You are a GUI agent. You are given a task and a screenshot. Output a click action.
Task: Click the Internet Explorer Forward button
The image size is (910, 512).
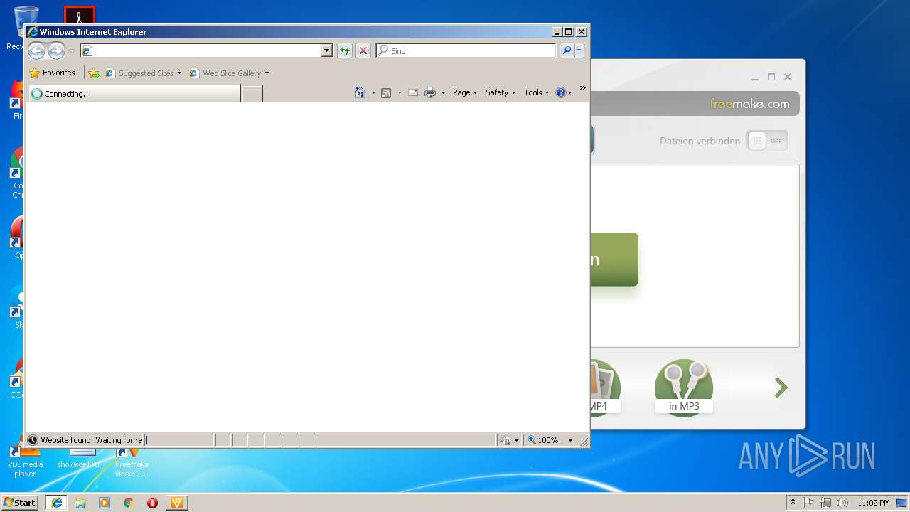tap(56, 50)
